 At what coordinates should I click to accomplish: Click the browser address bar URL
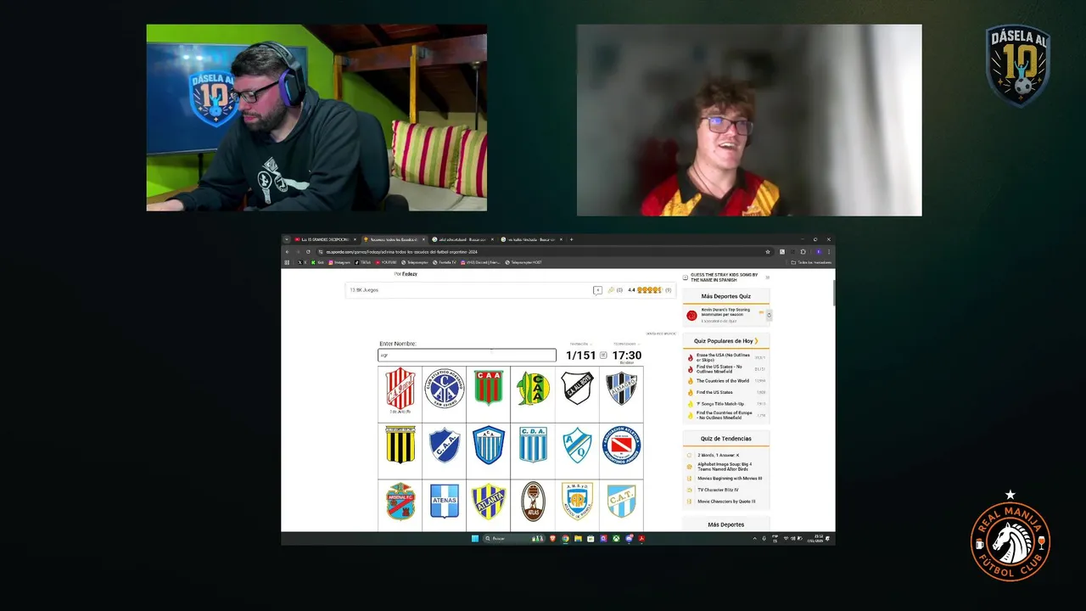pos(402,252)
